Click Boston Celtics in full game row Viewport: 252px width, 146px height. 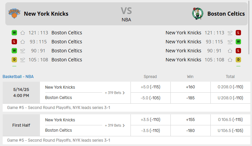(x=59, y=98)
